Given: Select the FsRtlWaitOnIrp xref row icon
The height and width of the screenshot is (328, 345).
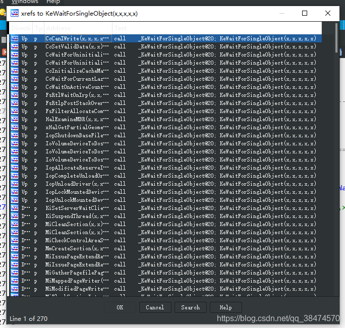Looking at the screenshot, I should pyautogui.click(x=15, y=95).
